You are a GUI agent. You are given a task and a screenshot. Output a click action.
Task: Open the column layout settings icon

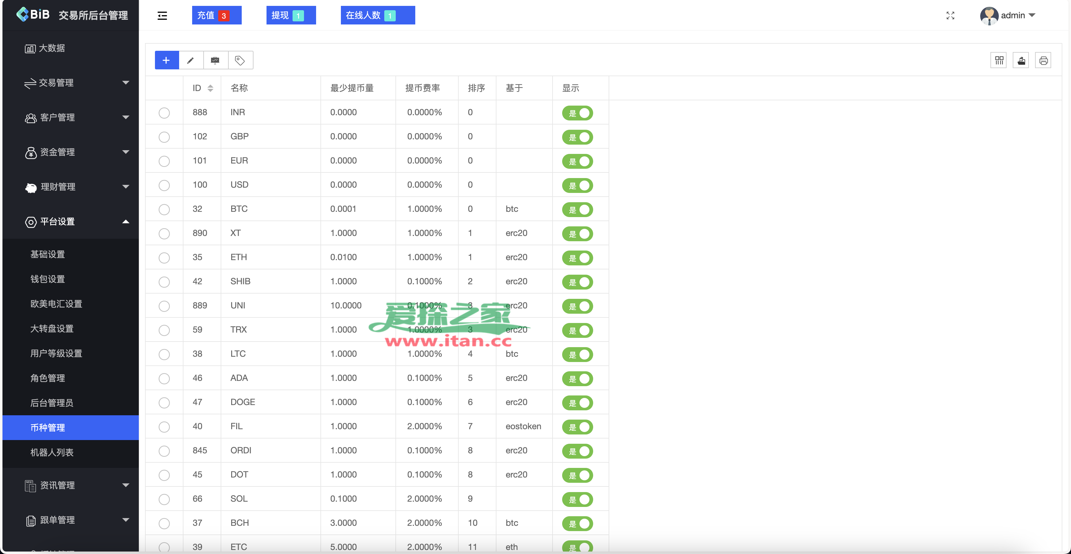click(999, 60)
